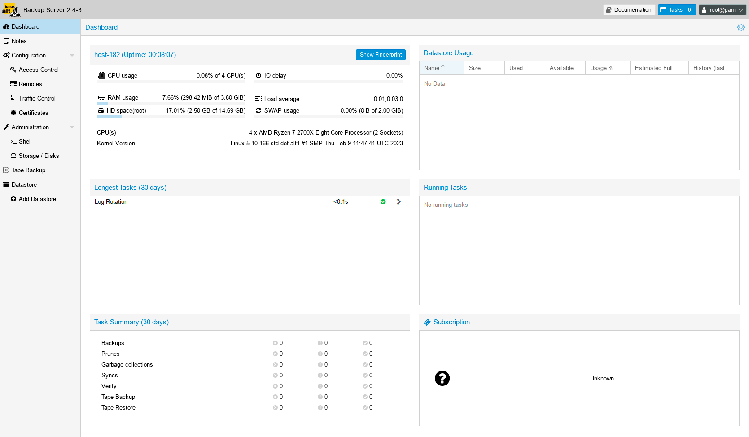Go to Notes section
The height and width of the screenshot is (437, 749).
[x=19, y=41]
